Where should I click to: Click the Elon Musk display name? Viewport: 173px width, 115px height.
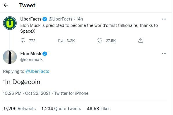pos(31,54)
